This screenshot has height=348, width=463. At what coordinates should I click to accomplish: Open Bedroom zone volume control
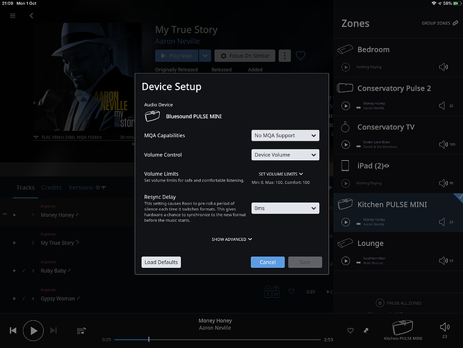point(444,67)
